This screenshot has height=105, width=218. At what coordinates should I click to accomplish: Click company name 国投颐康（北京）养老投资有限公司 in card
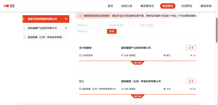[x=141, y=81]
